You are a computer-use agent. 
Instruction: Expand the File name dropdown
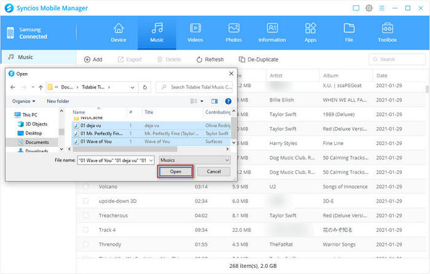click(151, 160)
